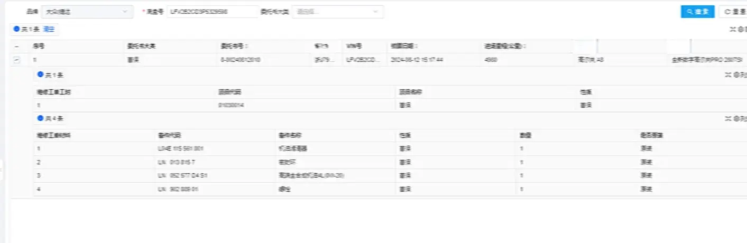The image size is (747, 243).
Task: Open the brand dropdown at top left
Action: coord(88,12)
